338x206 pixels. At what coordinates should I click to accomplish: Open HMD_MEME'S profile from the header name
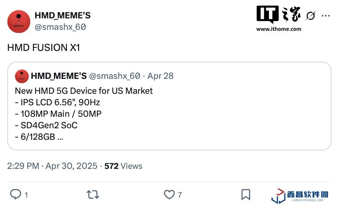pyautogui.click(x=63, y=16)
